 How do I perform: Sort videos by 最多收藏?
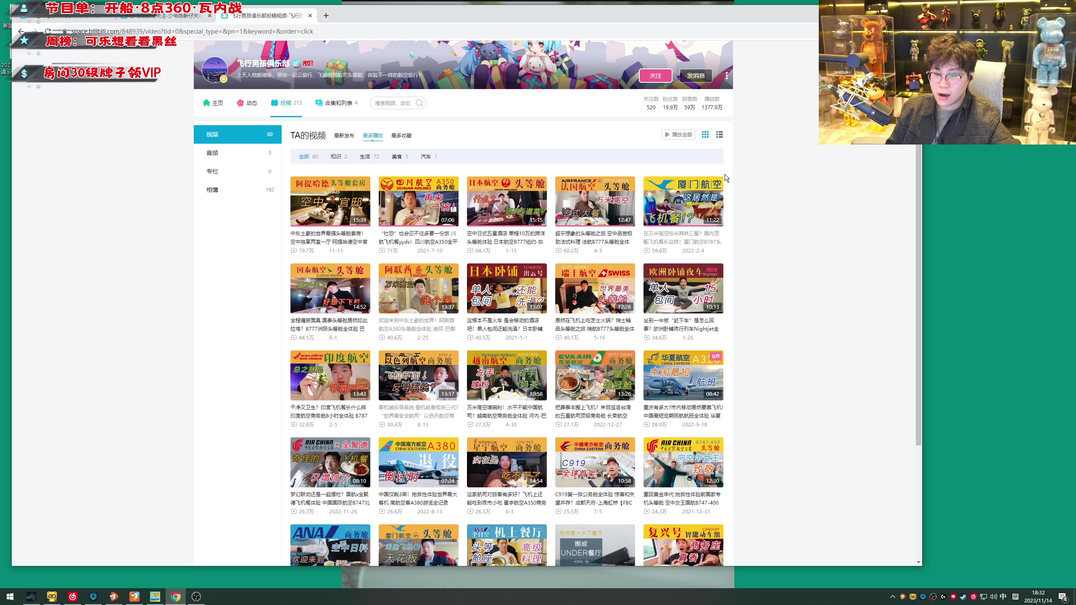(401, 135)
